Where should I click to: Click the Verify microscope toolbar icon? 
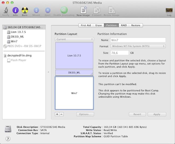coord(6,10)
